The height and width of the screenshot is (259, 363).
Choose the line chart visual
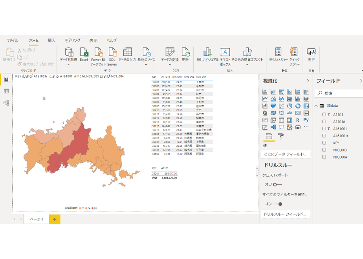point(265,99)
